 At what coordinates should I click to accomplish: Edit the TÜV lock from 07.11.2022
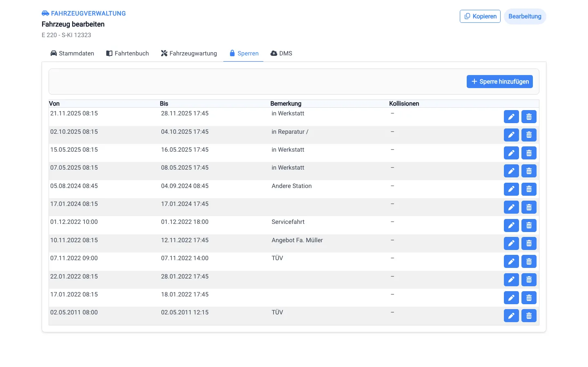point(511,261)
